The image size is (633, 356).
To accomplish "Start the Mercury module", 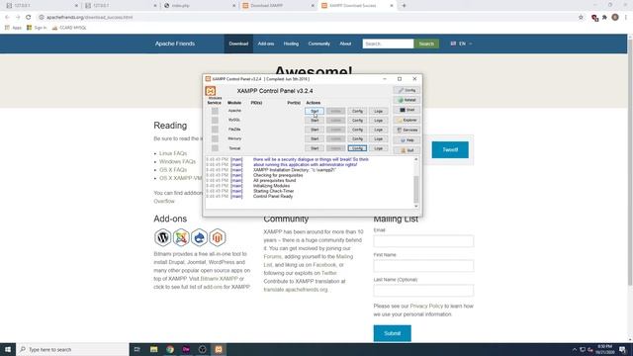I will [x=315, y=138].
